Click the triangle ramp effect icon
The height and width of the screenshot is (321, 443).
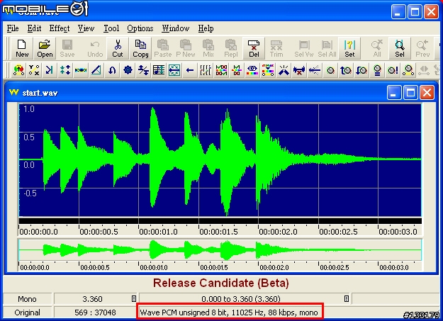pyautogui.click(x=96, y=70)
